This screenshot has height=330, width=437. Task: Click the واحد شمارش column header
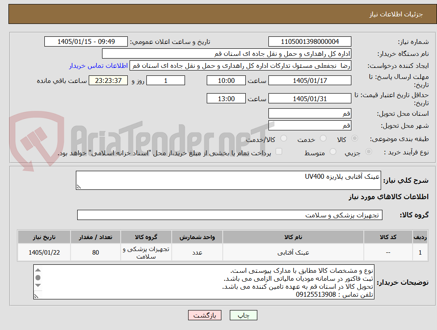(197, 237)
